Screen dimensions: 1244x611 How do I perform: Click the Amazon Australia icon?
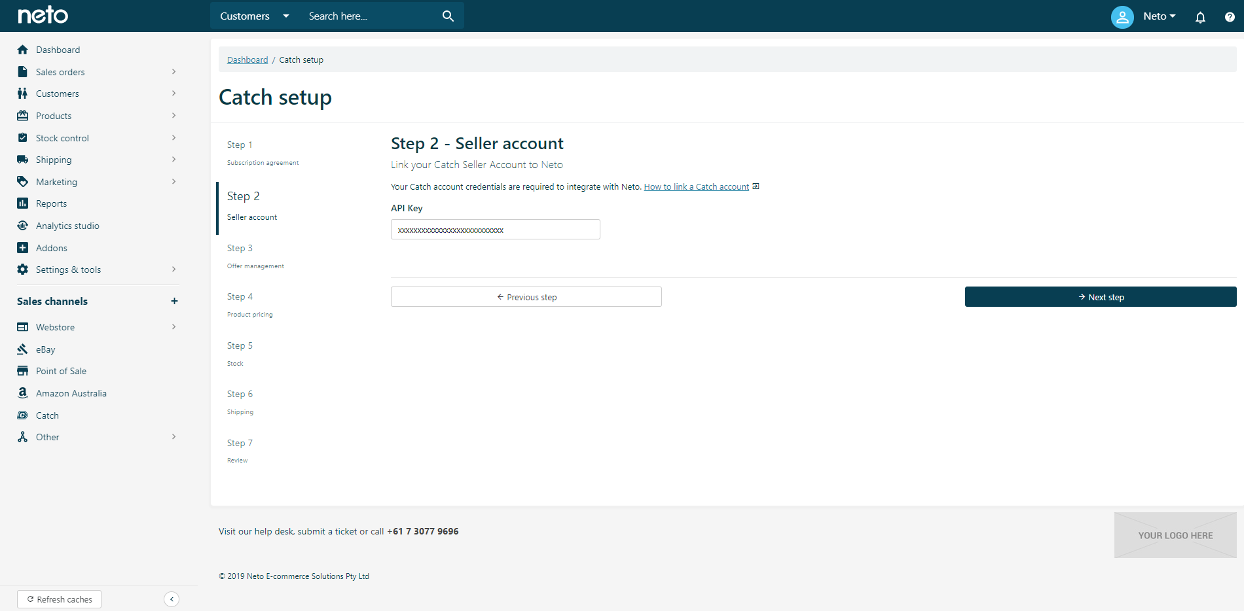pos(23,393)
